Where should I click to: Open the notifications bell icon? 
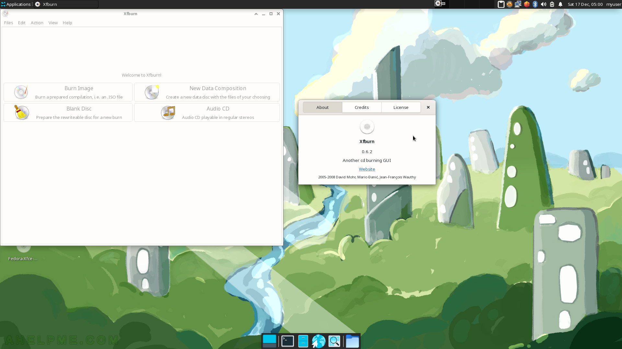tap(560, 4)
